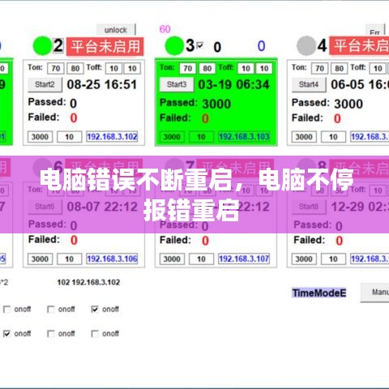
Task: Open the 192.168.3.103 address link
Action: (244, 137)
